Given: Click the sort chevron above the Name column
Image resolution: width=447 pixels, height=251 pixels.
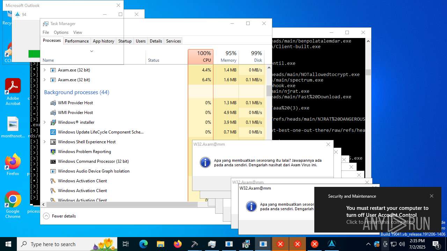Looking at the screenshot, I should click(x=91, y=51).
